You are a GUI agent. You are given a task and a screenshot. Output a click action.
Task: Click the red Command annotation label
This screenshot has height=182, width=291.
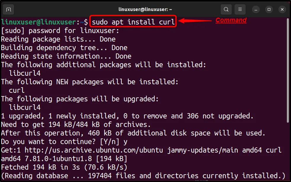(x=231, y=20)
